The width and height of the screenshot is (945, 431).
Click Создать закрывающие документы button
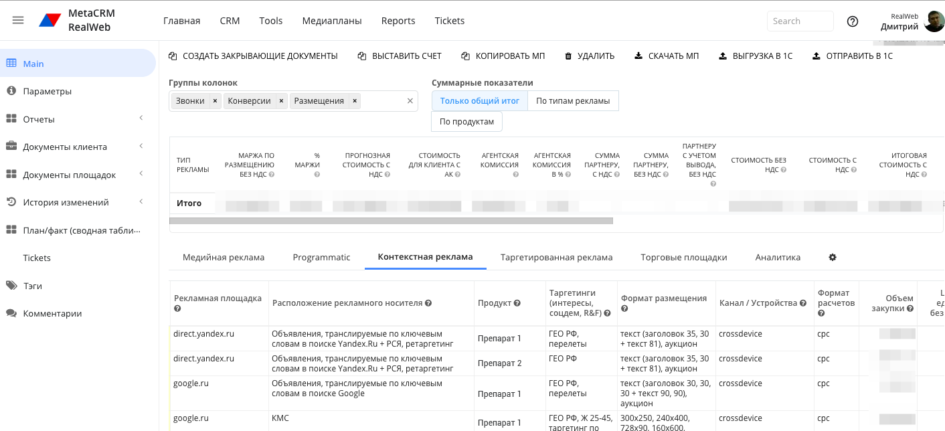253,56
